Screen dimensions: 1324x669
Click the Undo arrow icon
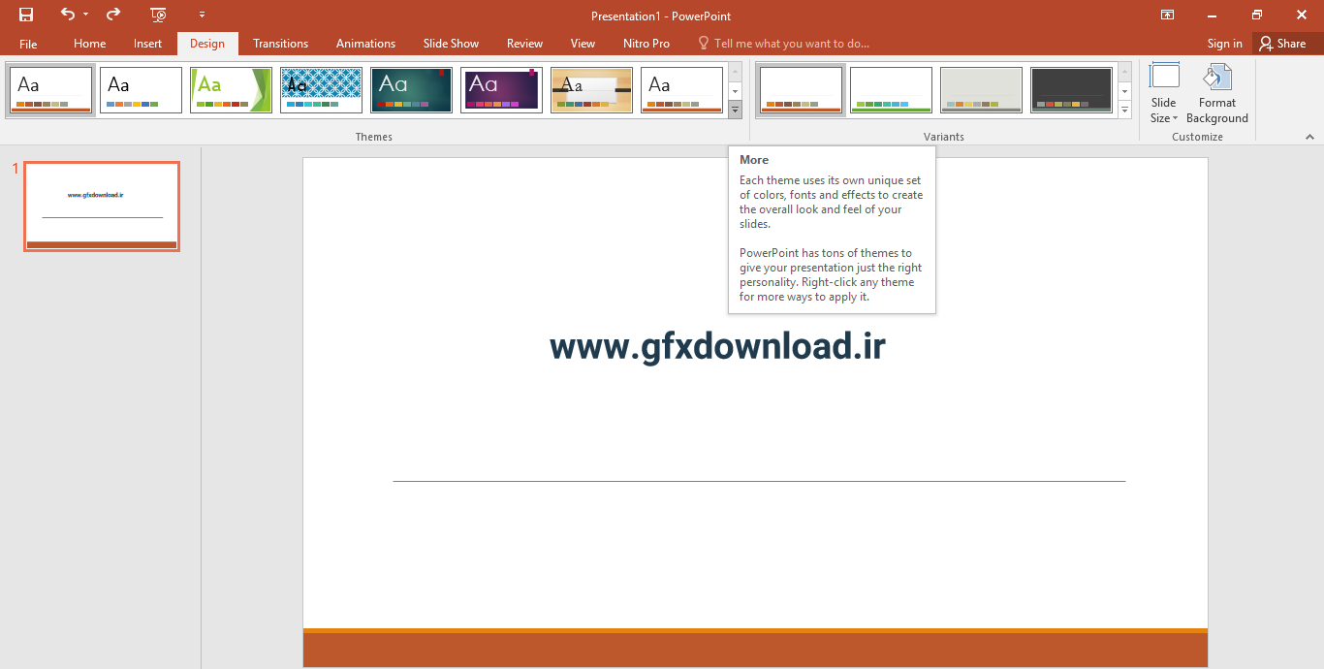pos(67,15)
